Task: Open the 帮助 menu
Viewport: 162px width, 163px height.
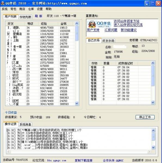Action: point(49,9)
